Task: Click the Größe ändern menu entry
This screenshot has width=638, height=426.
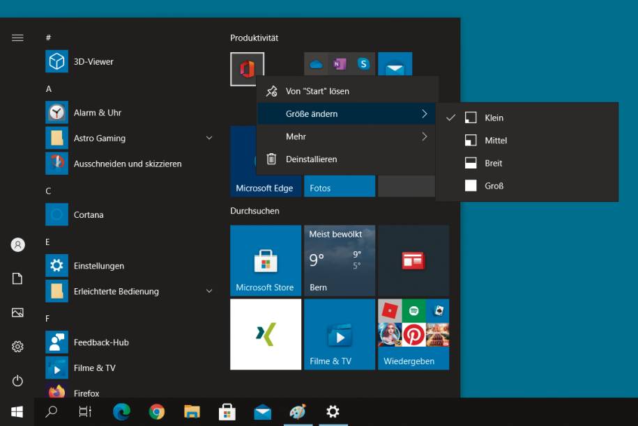Action: tap(347, 113)
